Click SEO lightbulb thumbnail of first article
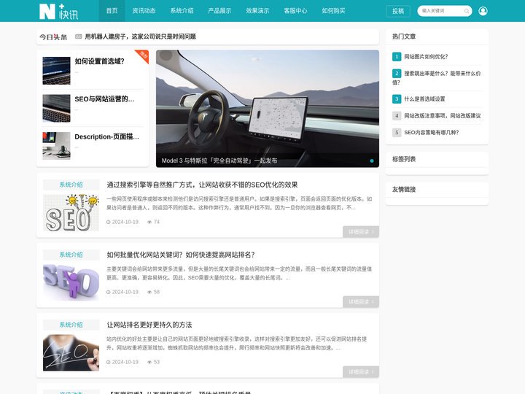Image resolution: width=525 pixels, height=394 pixels. pyautogui.click(x=71, y=213)
